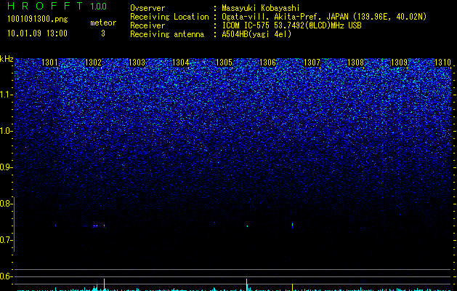The image size is (457, 291).
Task: Click the 1310 time marker
Action: point(442,62)
